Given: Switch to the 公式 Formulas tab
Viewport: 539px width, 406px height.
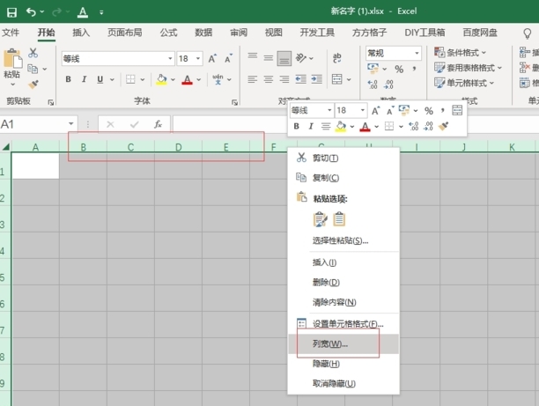Looking at the screenshot, I should point(168,33).
